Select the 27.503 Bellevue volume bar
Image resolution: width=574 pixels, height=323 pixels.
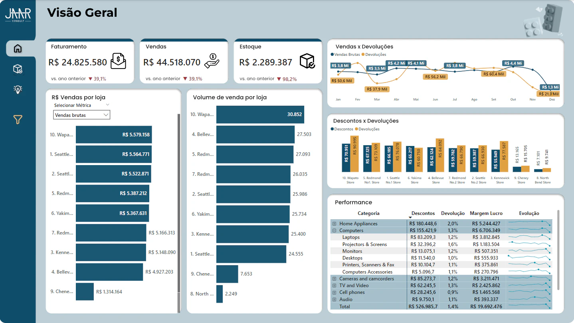point(255,134)
